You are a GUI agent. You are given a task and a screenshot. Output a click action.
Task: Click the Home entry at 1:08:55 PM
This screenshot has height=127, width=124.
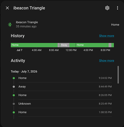(65, 112)
